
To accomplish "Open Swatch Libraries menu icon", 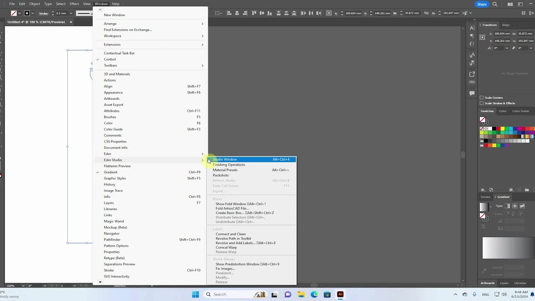I will tap(483, 190).
